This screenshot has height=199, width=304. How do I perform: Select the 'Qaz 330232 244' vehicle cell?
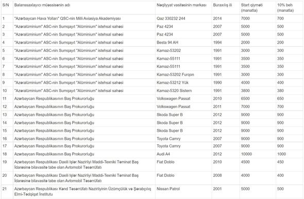[171, 19]
